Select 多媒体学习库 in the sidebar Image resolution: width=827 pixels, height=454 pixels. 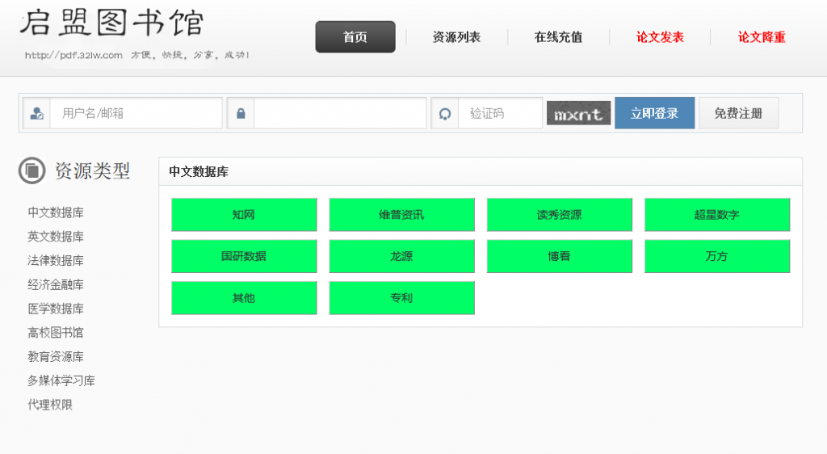tap(61, 380)
